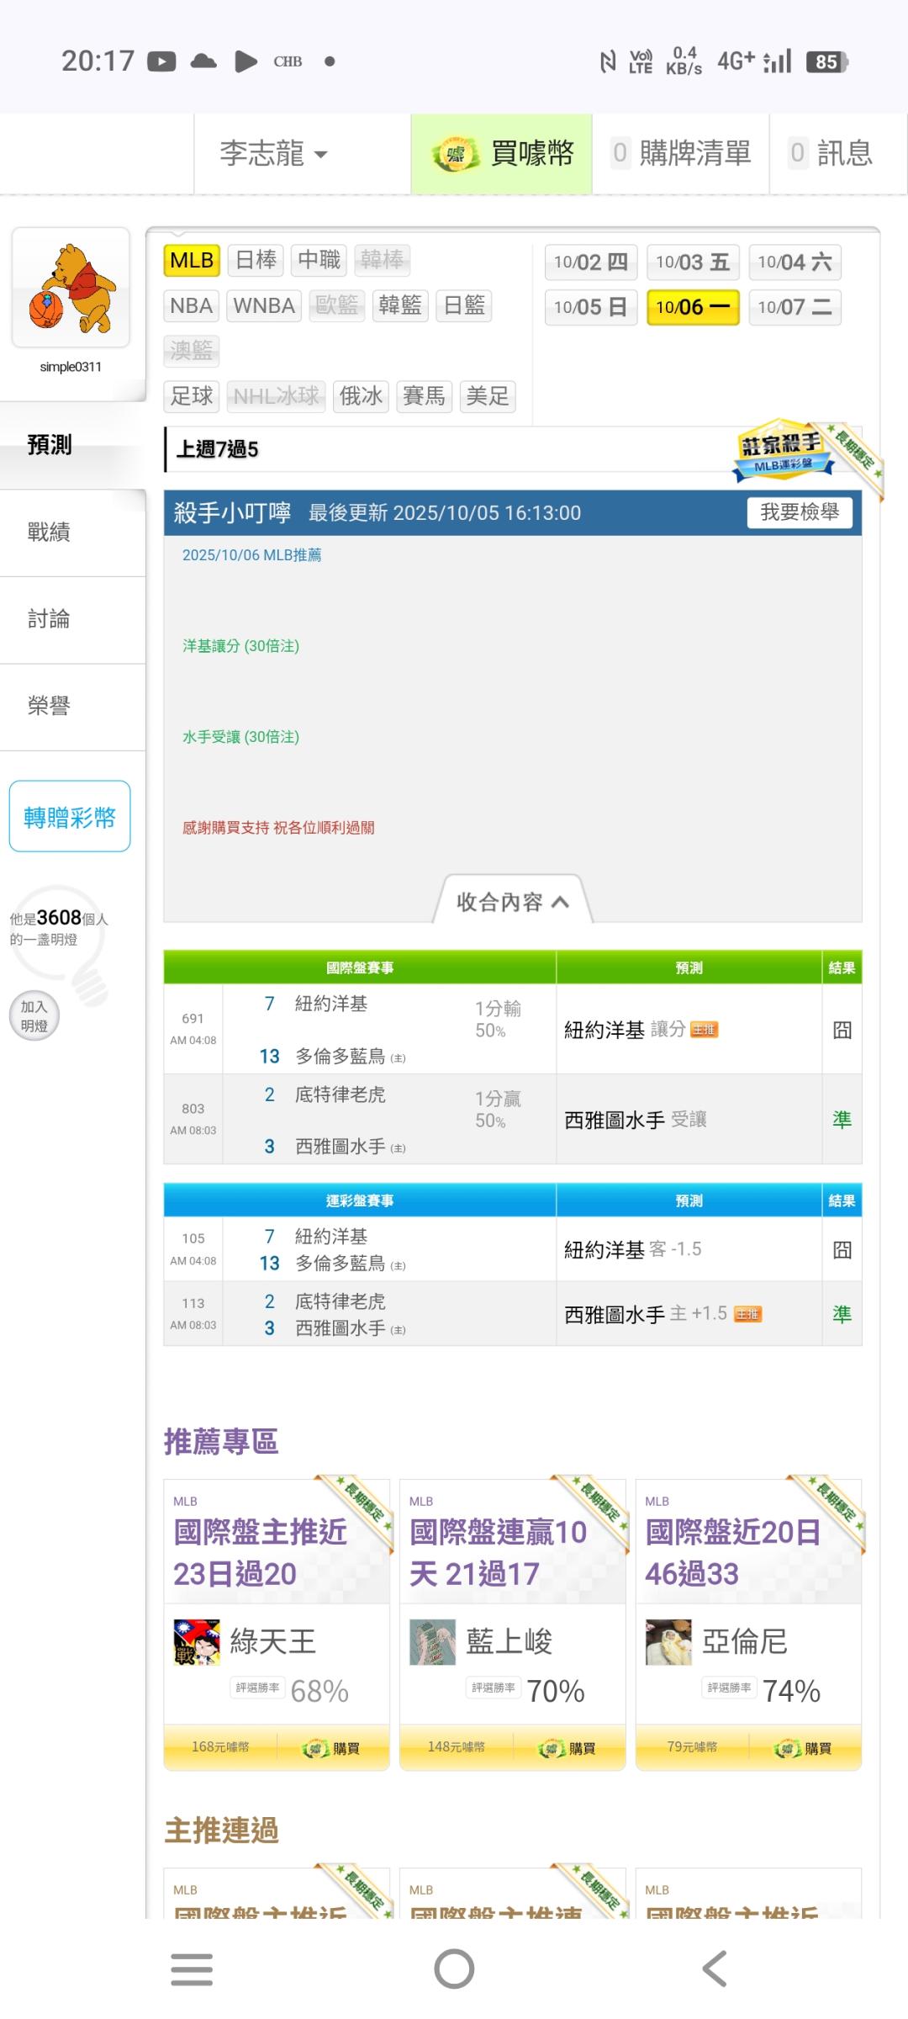Switch to the 戰績 tab
This screenshot has width=908, height=2019.
pyautogui.click(x=49, y=533)
